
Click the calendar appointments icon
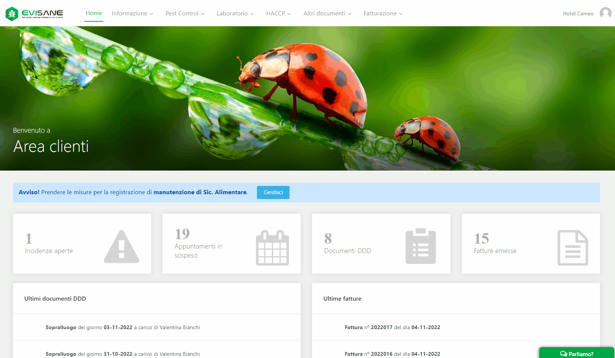(x=272, y=248)
